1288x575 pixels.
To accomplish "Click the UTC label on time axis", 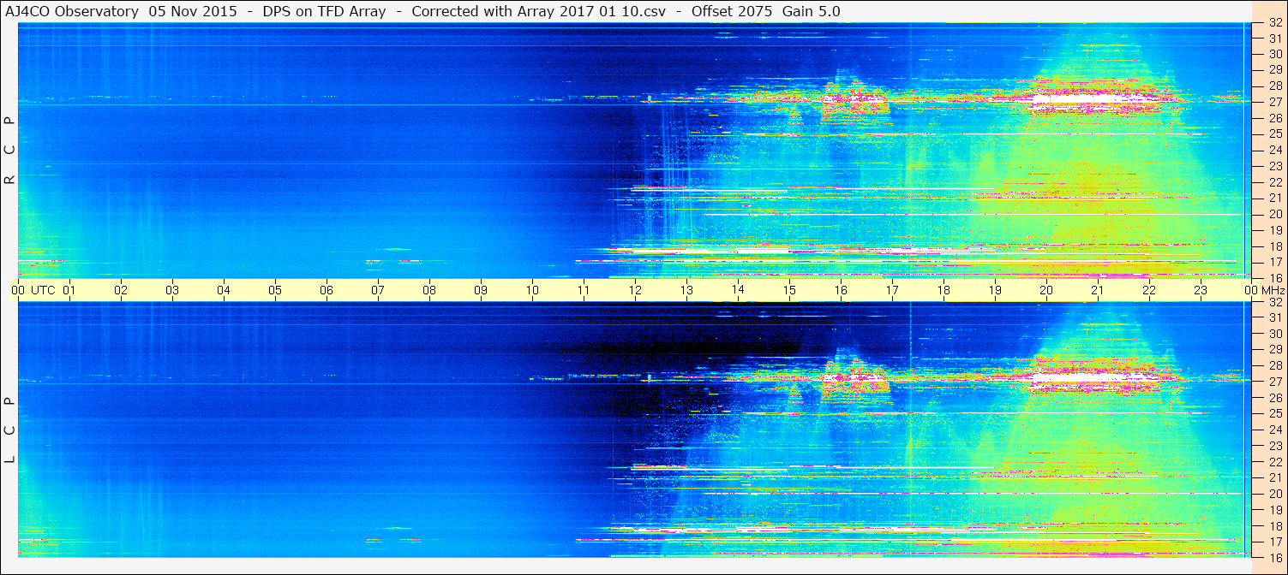I will pos(43,290).
